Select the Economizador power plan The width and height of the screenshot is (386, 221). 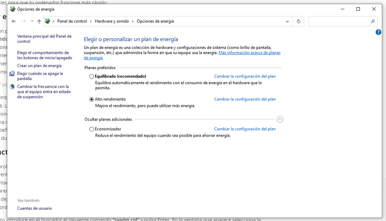[x=92, y=129]
